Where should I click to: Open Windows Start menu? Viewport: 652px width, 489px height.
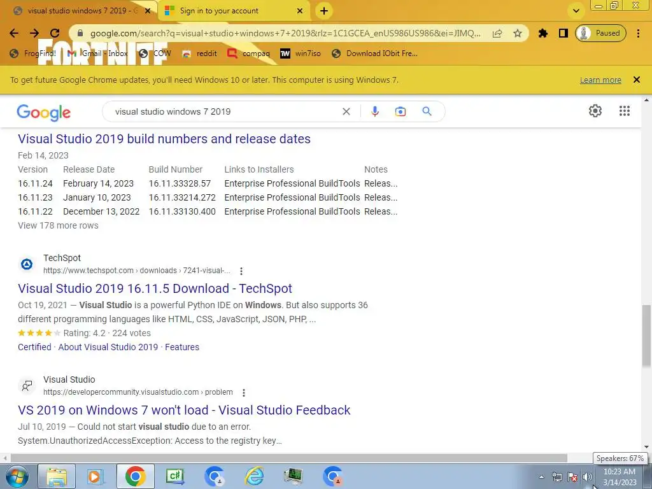[x=17, y=476]
